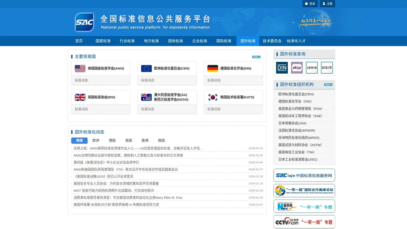
Task: Switch to the 韩国 news tab
Action: pos(161,140)
